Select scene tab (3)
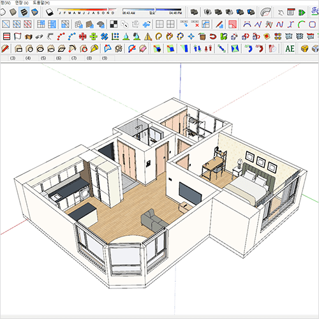 pos(13,58)
